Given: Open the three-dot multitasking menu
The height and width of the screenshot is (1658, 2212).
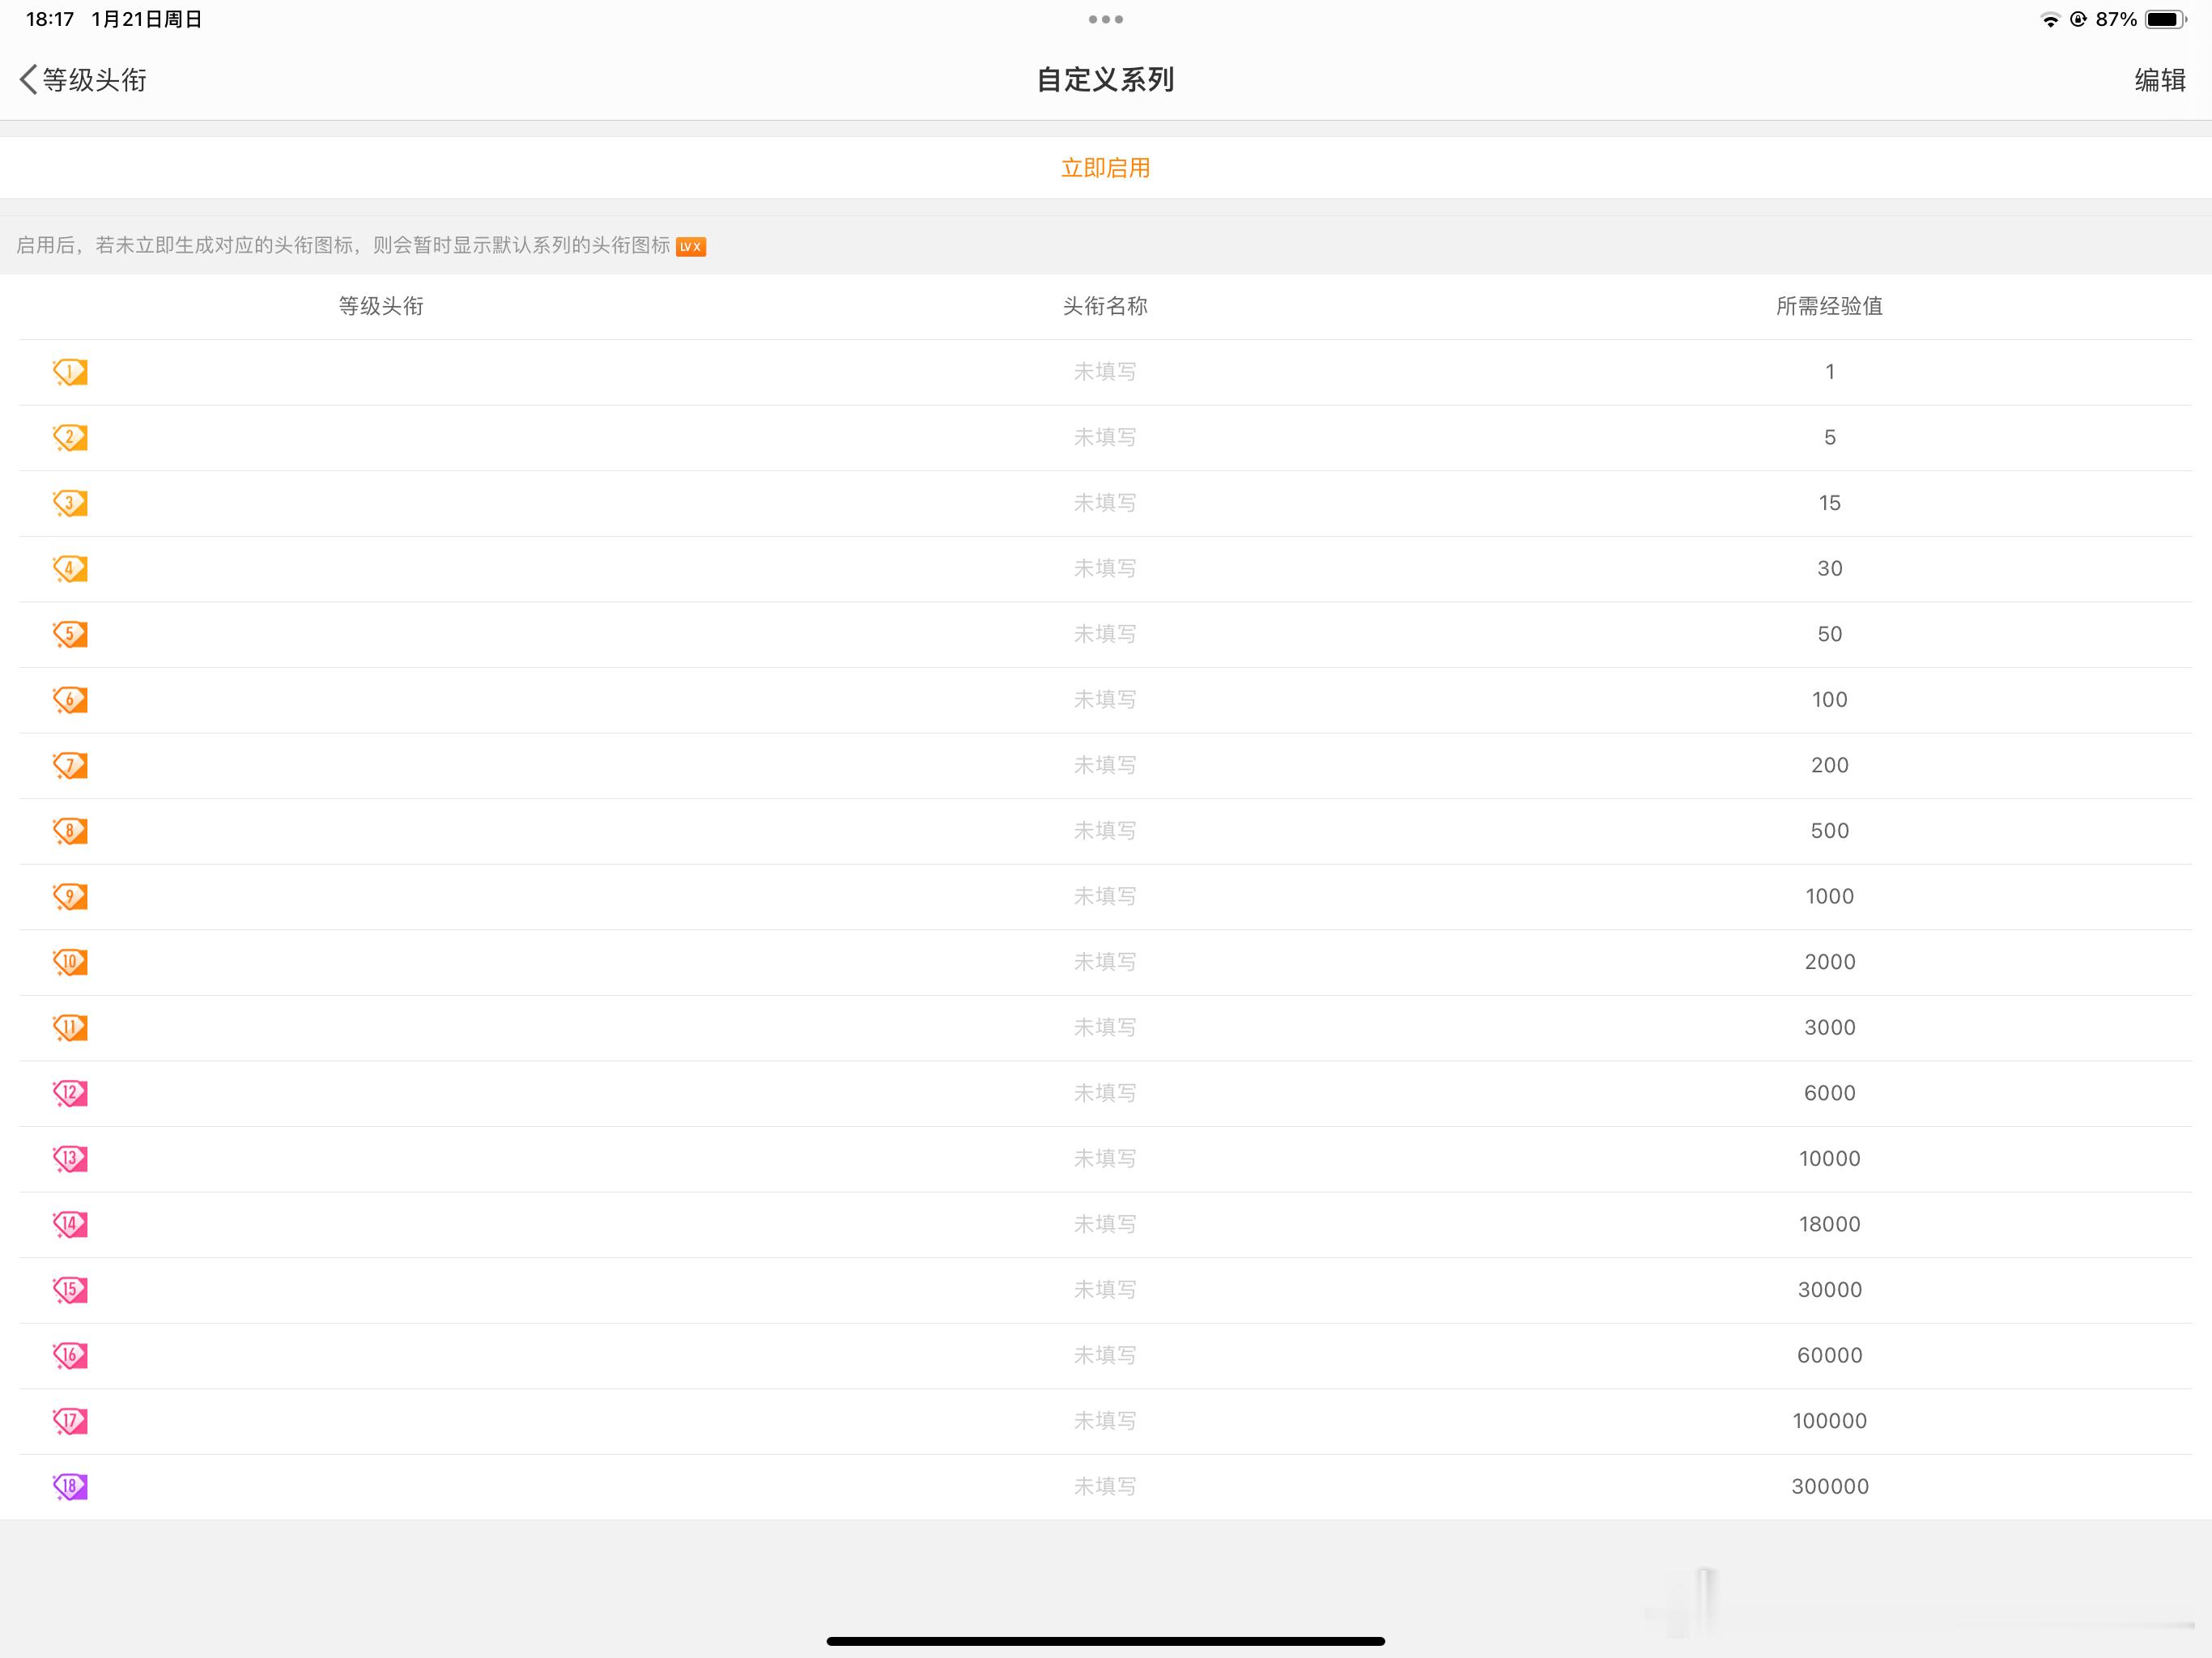Looking at the screenshot, I should 1105,19.
